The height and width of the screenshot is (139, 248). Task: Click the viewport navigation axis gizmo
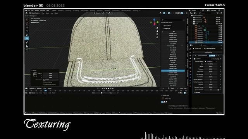pyautogui.click(x=154, y=22)
